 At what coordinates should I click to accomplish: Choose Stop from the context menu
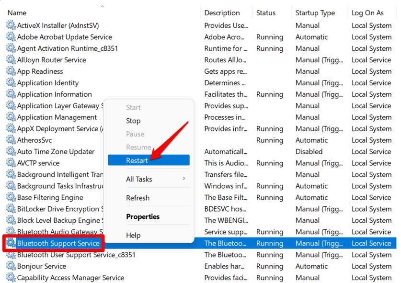point(133,121)
